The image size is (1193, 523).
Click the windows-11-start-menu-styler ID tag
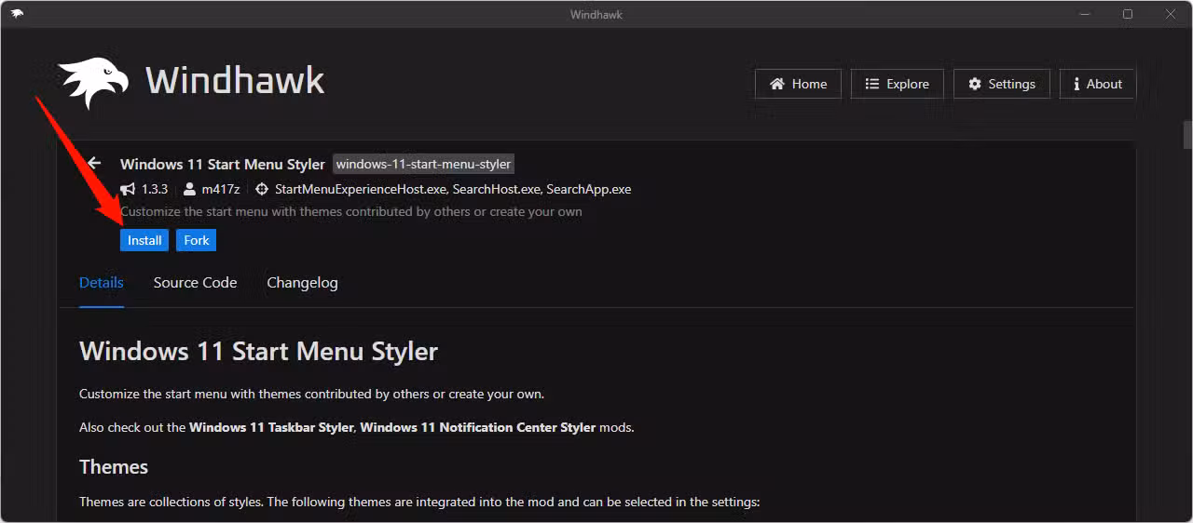pyautogui.click(x=423, y=164)
